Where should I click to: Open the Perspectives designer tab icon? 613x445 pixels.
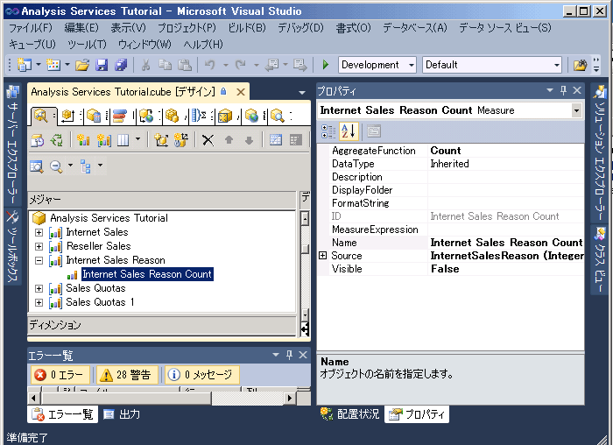(x=225, y=116)
